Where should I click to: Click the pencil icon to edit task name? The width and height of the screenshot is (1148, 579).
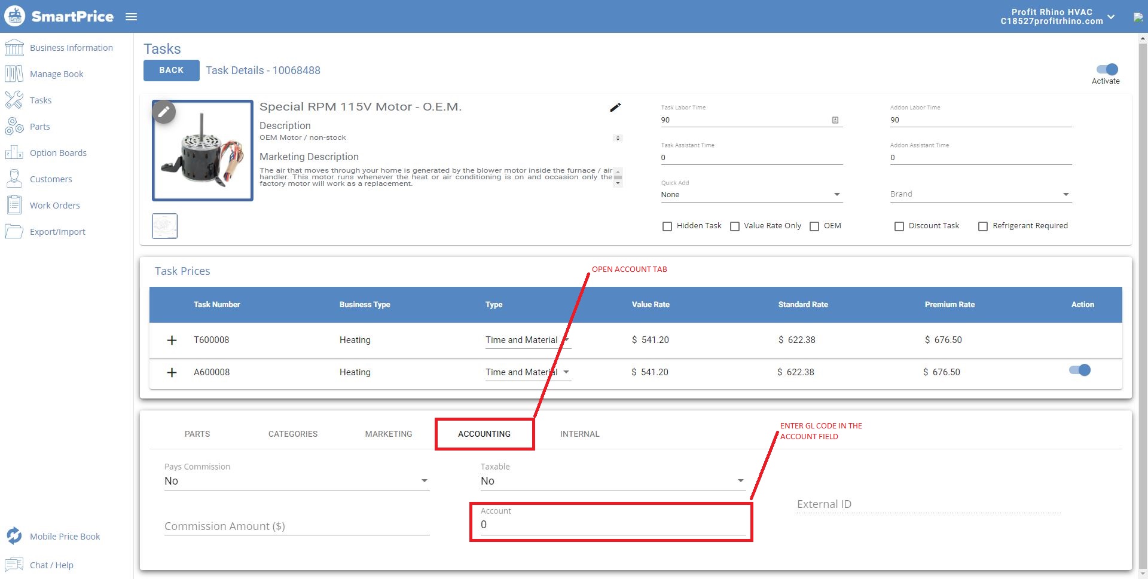point(615,108)
